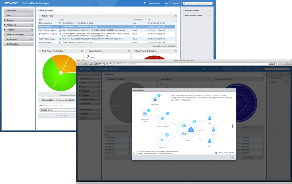Open the iCloud tabs button in Safari

coord(91,64)
